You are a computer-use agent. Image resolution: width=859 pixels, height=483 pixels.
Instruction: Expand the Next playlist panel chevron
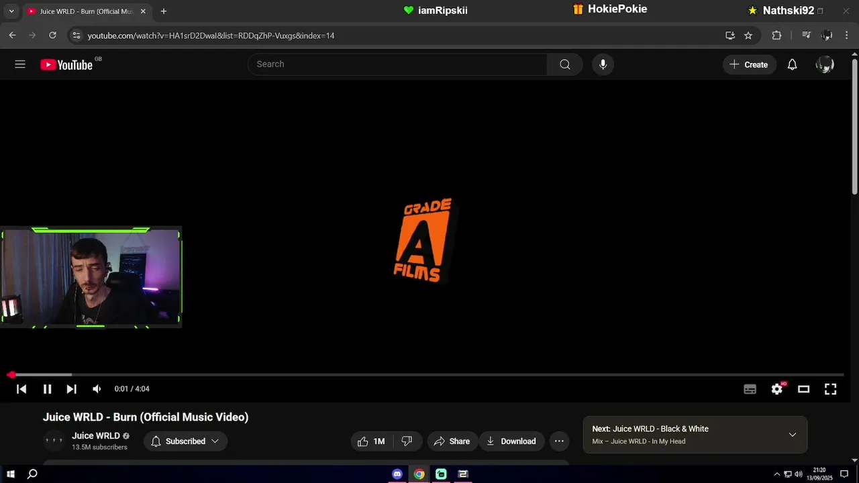pos(793,435)
